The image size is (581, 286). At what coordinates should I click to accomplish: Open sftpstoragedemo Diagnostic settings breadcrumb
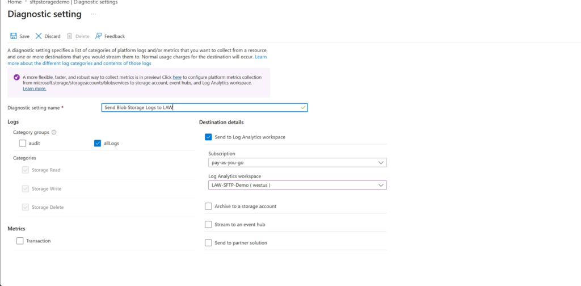(74, 2)
